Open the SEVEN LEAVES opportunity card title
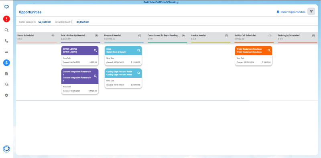 pyautogui.click(x=70, y=51)
